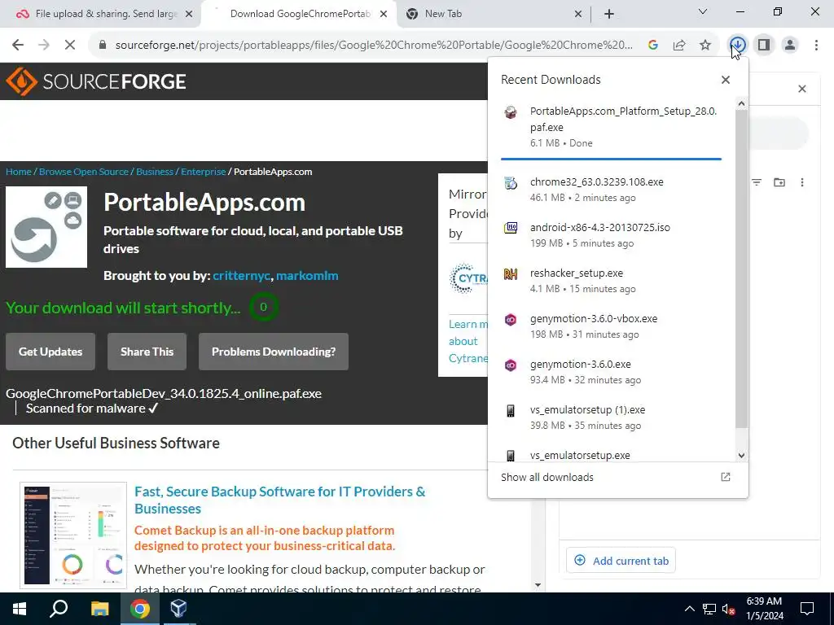Show hidden system tray icons
The width and height of the screenshot is (834, 625).
pyautogui.click(x=689, y=609)
